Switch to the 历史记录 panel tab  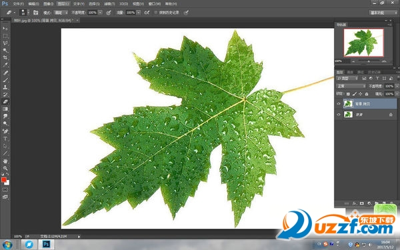[375, 72]
